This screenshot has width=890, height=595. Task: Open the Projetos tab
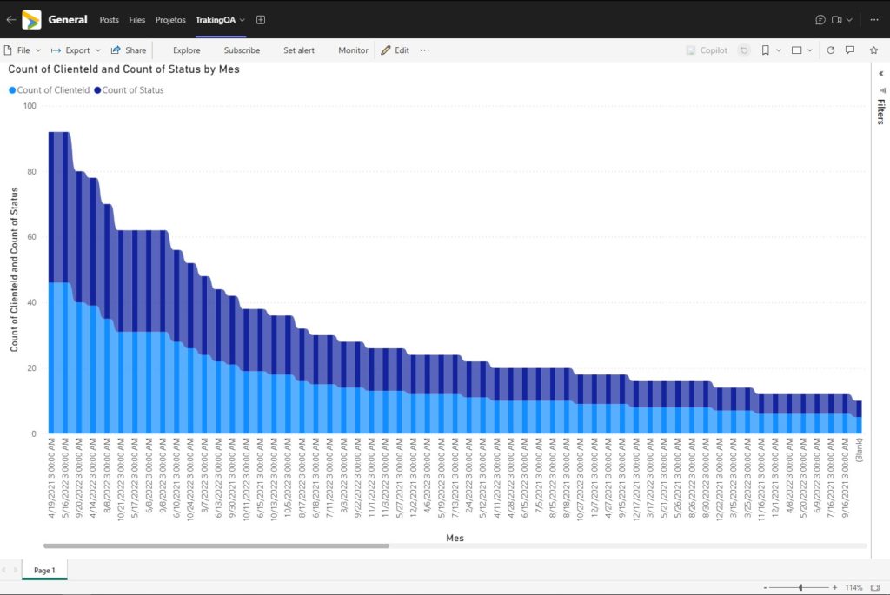169,19
